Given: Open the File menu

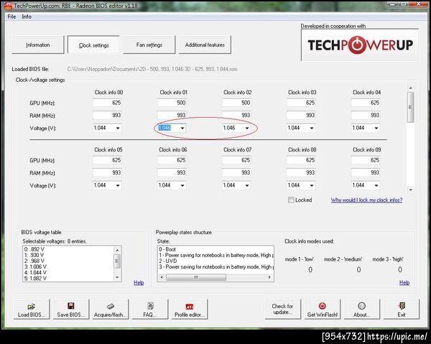Looking at the screenshot, I should [x=11, y=17].
